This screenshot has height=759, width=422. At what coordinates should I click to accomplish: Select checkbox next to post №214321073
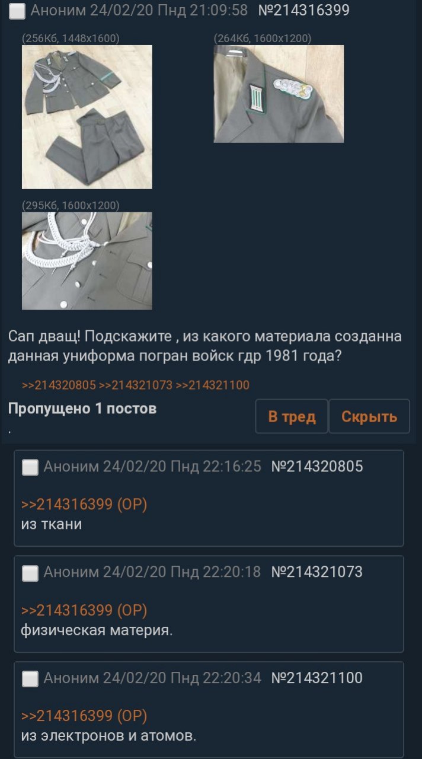pyautogui.click(x=30, y=573)
